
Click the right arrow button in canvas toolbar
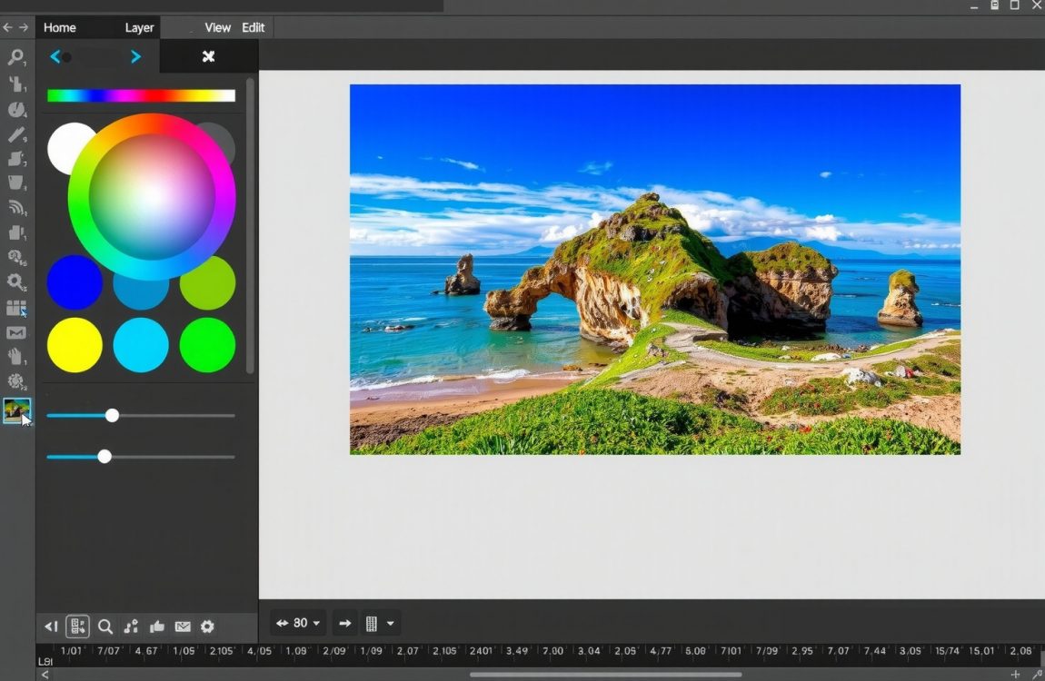click(x=344, y=623)
